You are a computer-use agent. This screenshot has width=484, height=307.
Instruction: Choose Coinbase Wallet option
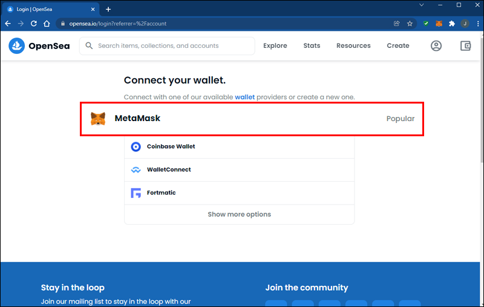pyautogui.click(x=239, y=147)
